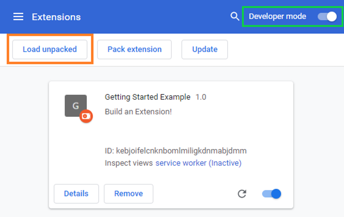Click the Extensions page title

coord(57,17)
